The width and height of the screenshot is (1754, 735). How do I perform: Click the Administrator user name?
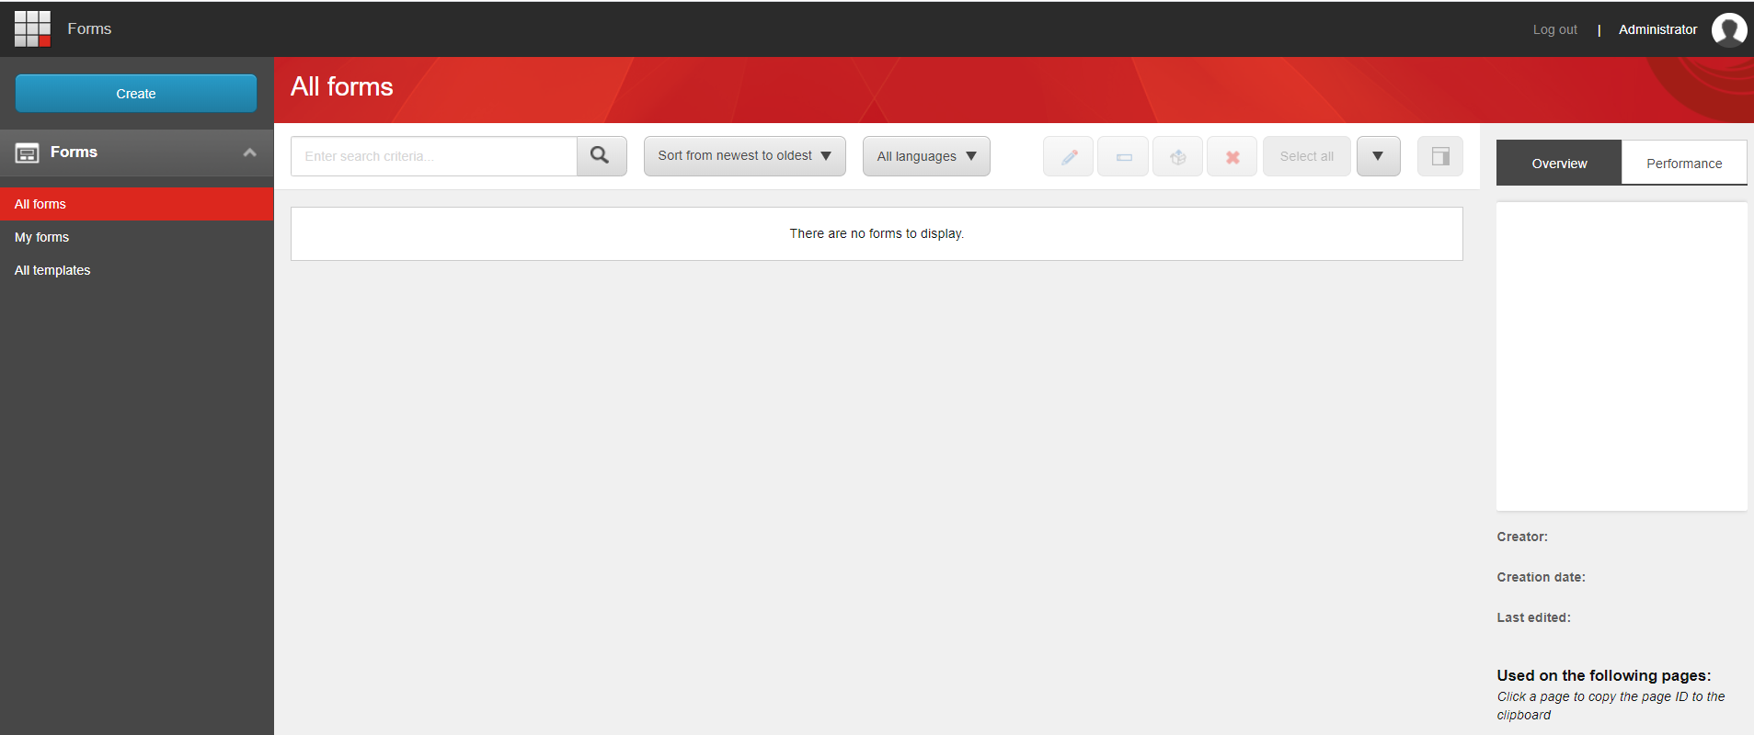click(x=1657, y=29)
